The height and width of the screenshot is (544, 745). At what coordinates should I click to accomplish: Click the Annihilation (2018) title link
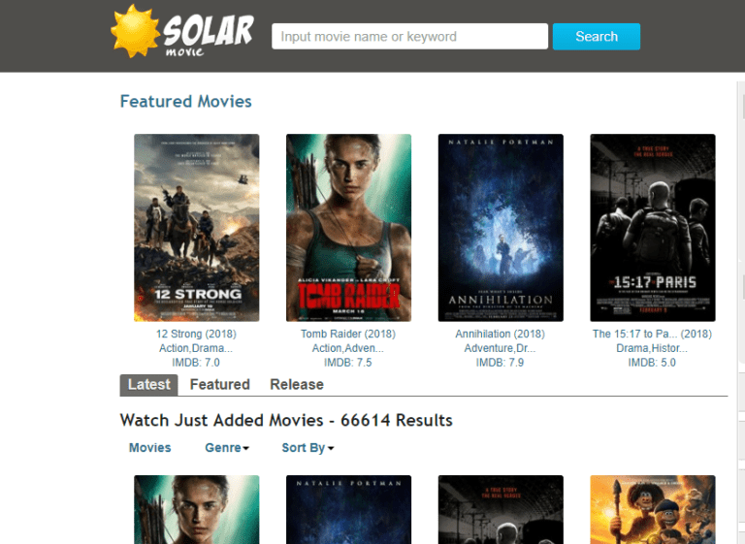(501, 334)
